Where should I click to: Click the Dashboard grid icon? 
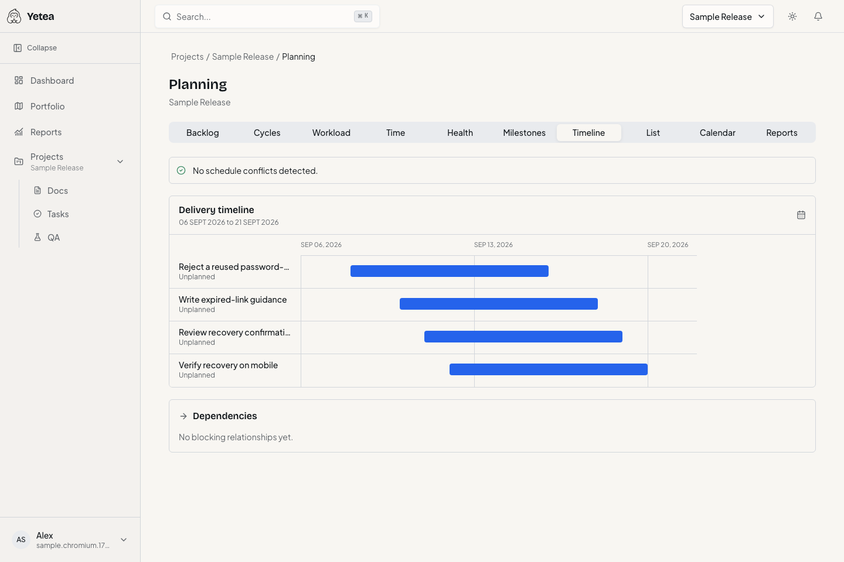19,81
